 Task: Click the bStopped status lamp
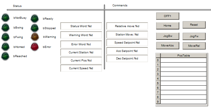click(35, 28)
